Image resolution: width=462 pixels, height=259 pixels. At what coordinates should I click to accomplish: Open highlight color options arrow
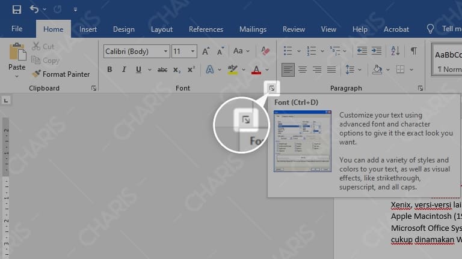[x=244, y=70]
